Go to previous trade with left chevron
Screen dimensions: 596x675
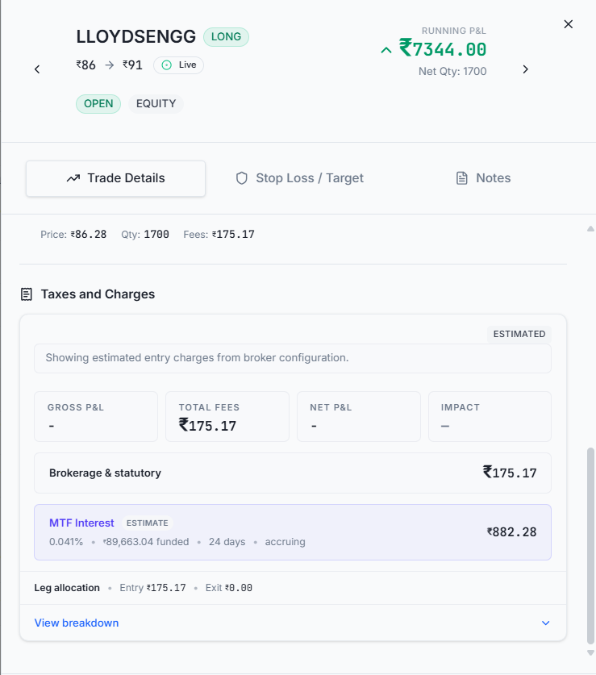pos(37,69)
